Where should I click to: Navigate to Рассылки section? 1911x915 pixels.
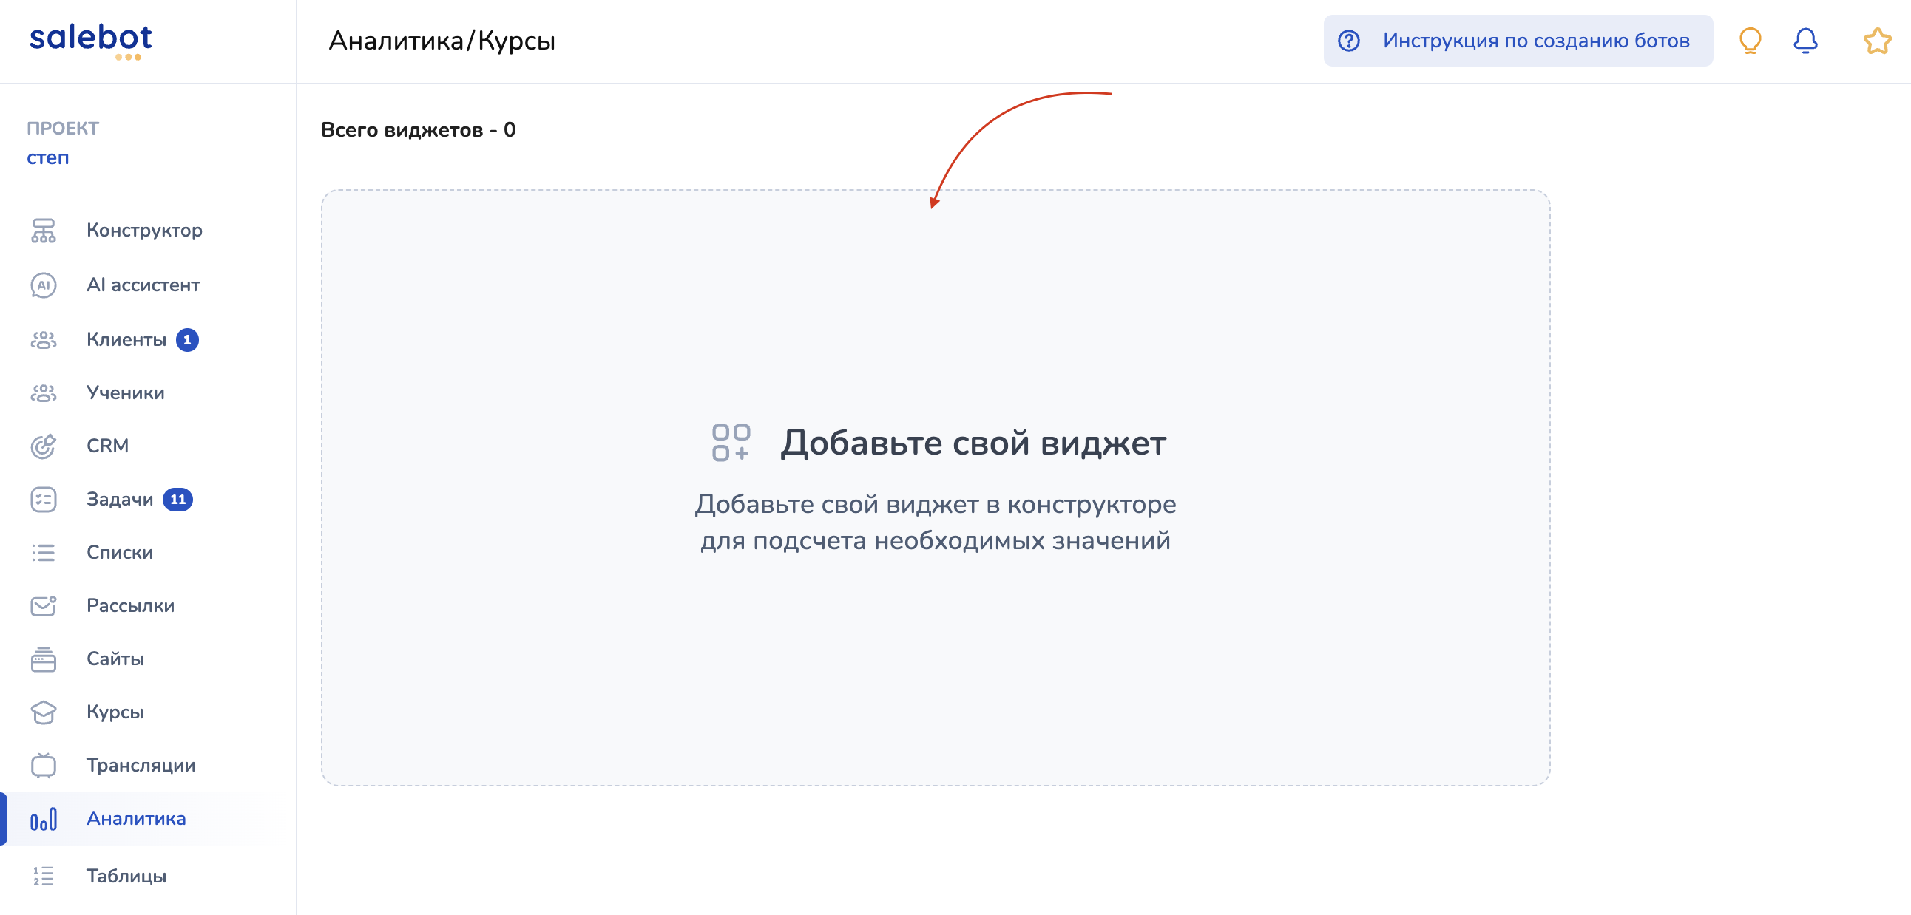pyautogui.click(x=130, y=606)
